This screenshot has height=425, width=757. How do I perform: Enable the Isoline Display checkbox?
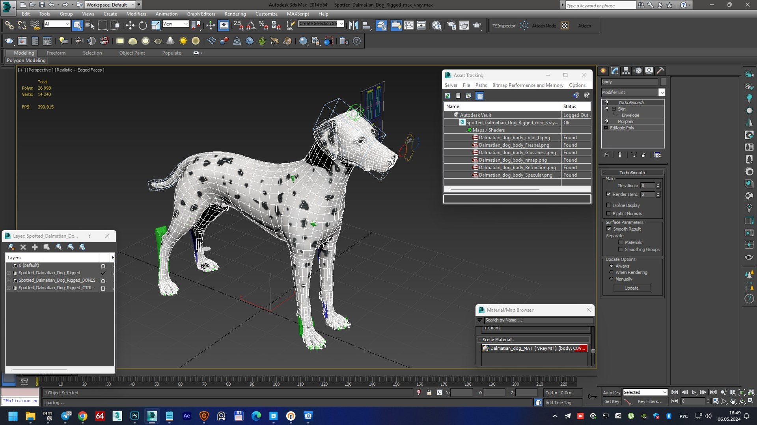click(608, 205)
